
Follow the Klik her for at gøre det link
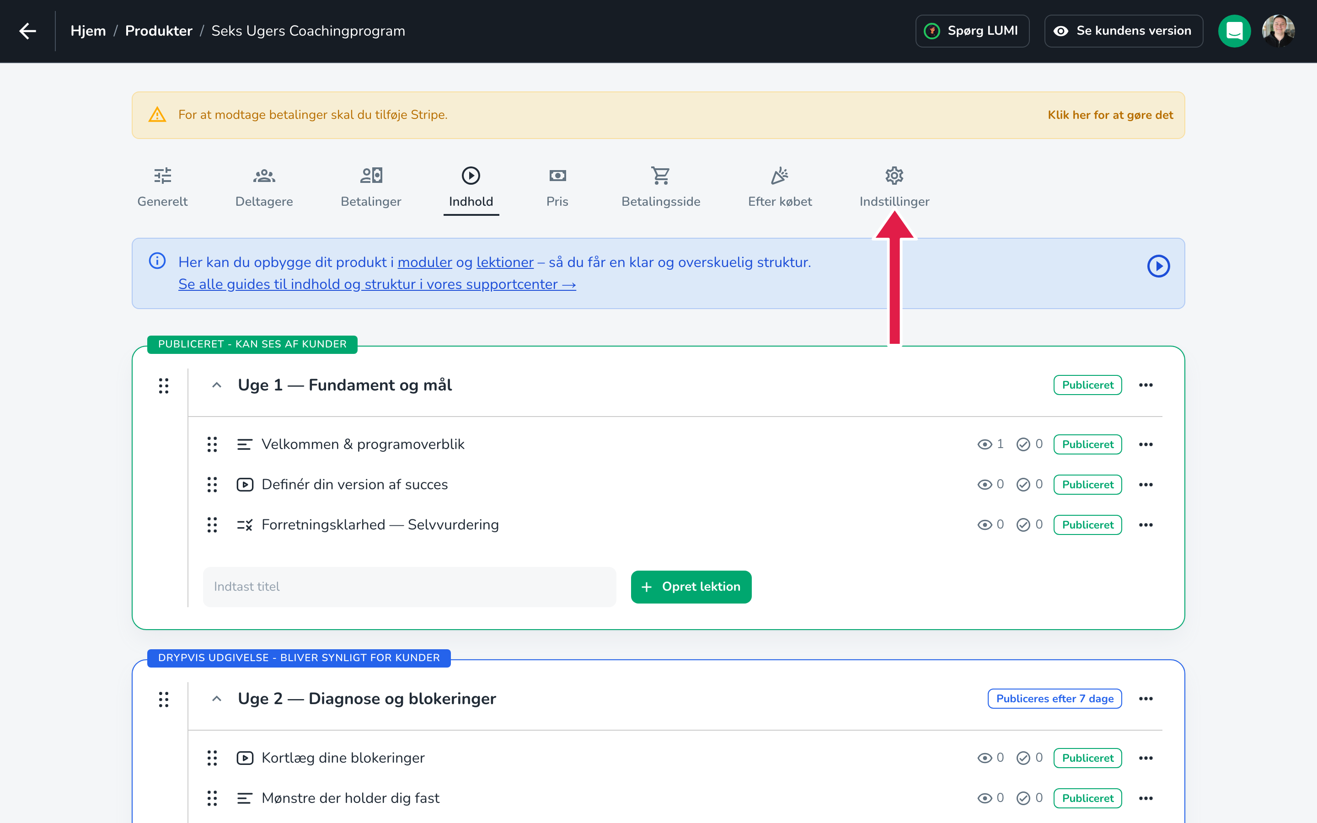1110,115
